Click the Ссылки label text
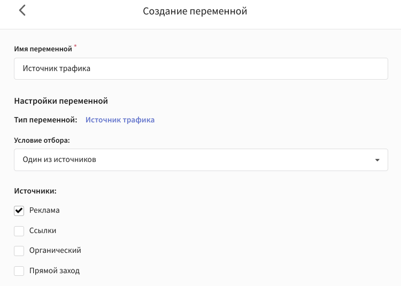Screen dimensions: 401x286 click(43, 230)
